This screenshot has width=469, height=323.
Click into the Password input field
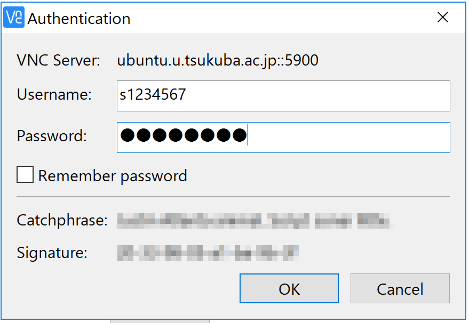pyautogui.click(x=347, y=137)
